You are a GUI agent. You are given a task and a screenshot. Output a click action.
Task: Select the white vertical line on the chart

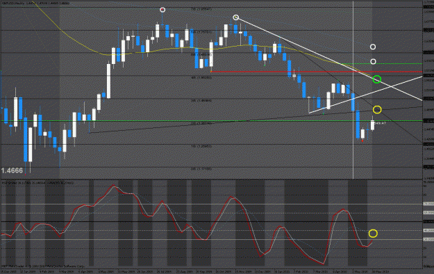pyautogui.click(x=353, y=90)
